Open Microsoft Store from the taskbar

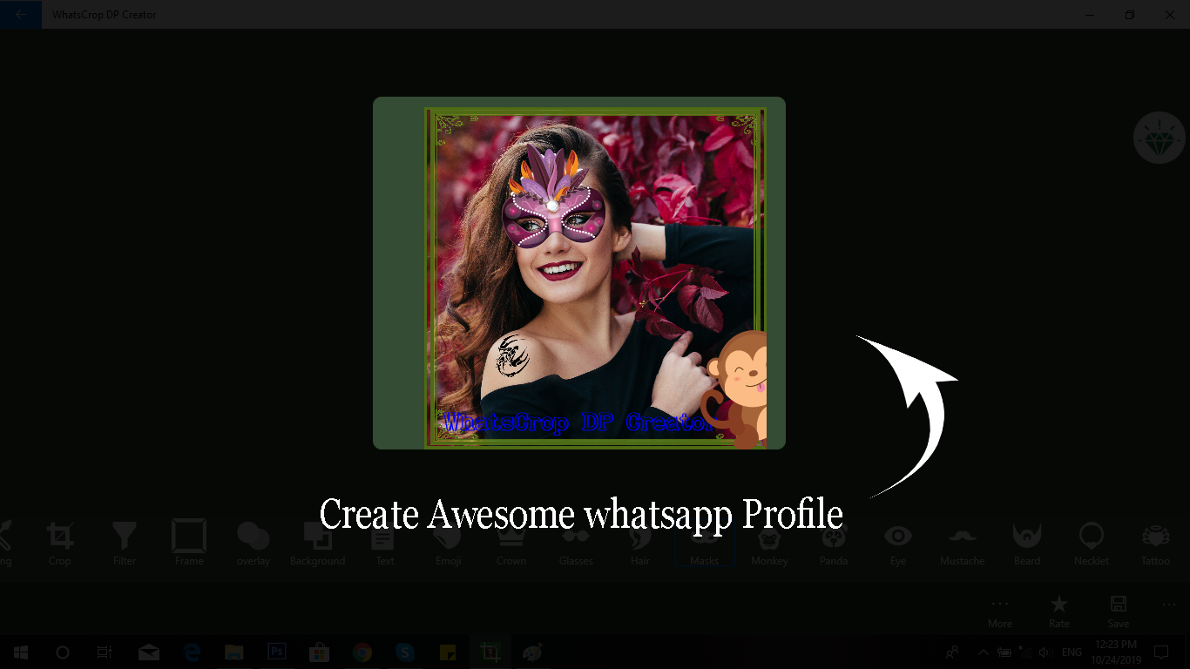(x=320, y=652)
